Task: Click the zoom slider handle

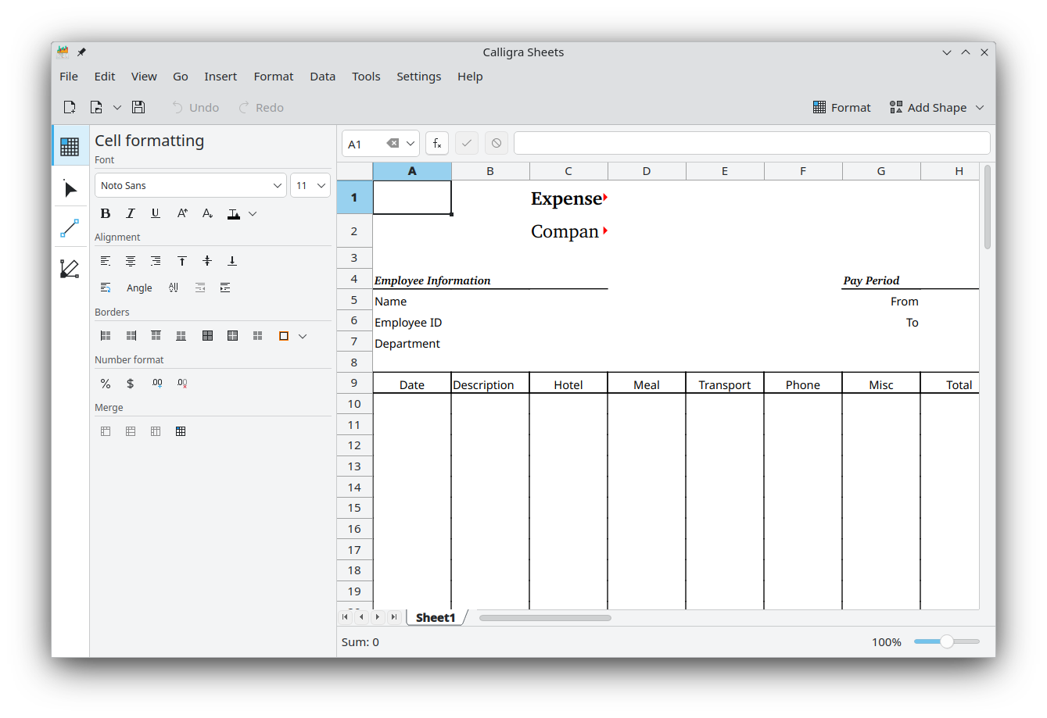Action: [x=947, y=641]
